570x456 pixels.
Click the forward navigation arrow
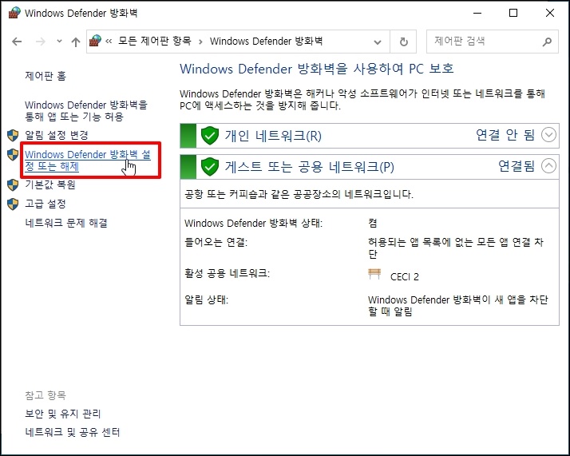(x=41, y=42)
